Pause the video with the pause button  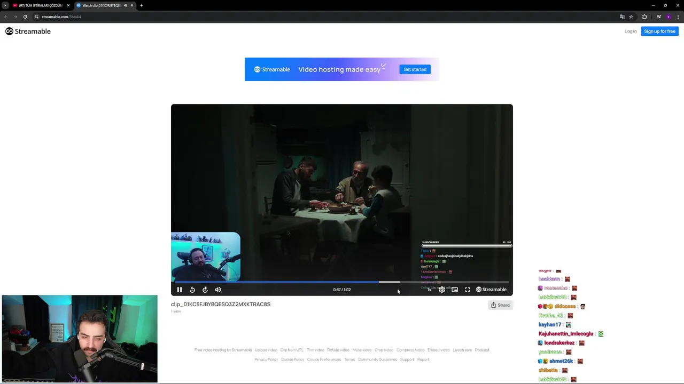[x=180, y=290]
